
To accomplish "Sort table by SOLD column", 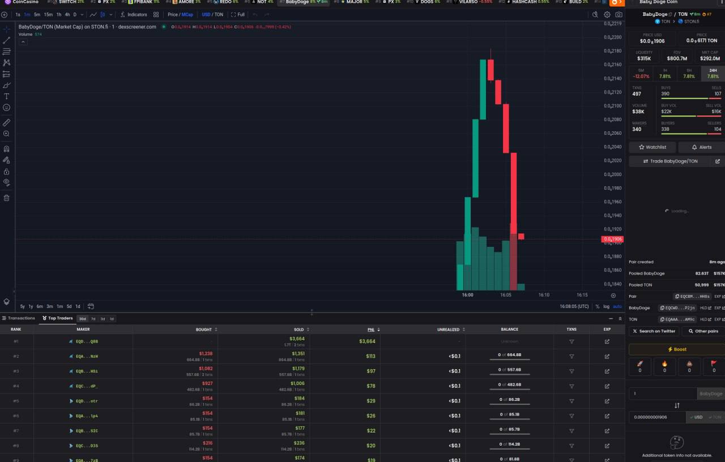I will 301,330.
